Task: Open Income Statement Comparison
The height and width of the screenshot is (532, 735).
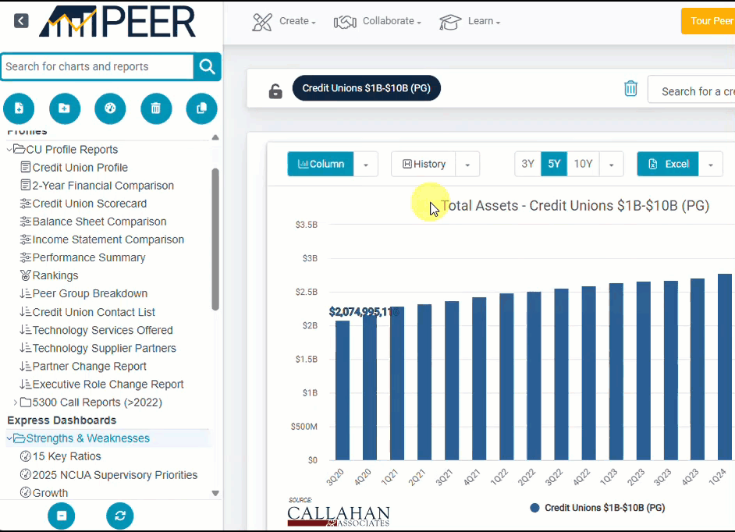Action: 102,239
